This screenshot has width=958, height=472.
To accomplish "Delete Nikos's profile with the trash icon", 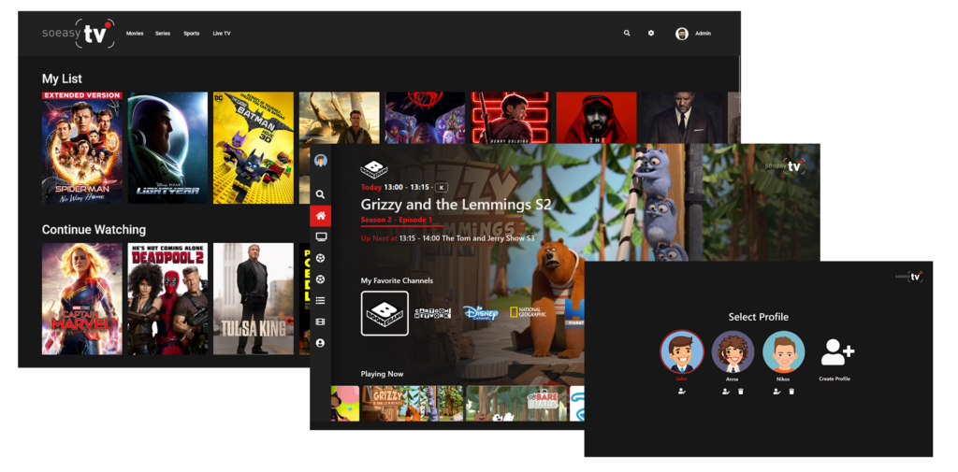I will (791, 392).
